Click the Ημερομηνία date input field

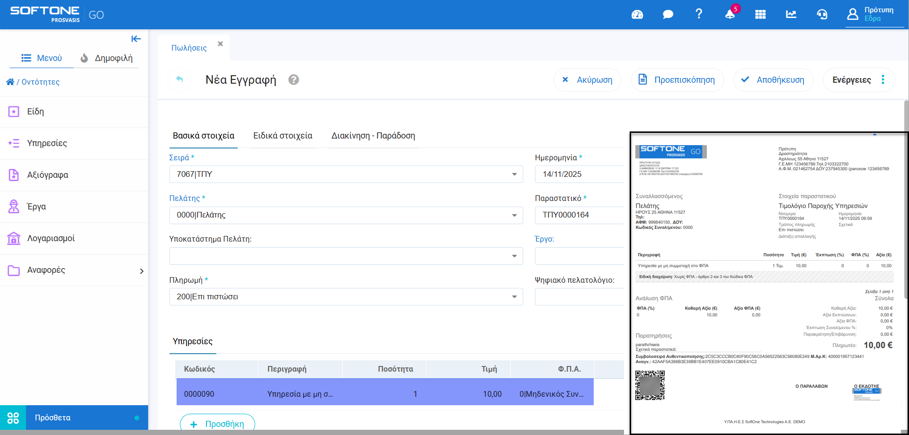coord(579,174)
